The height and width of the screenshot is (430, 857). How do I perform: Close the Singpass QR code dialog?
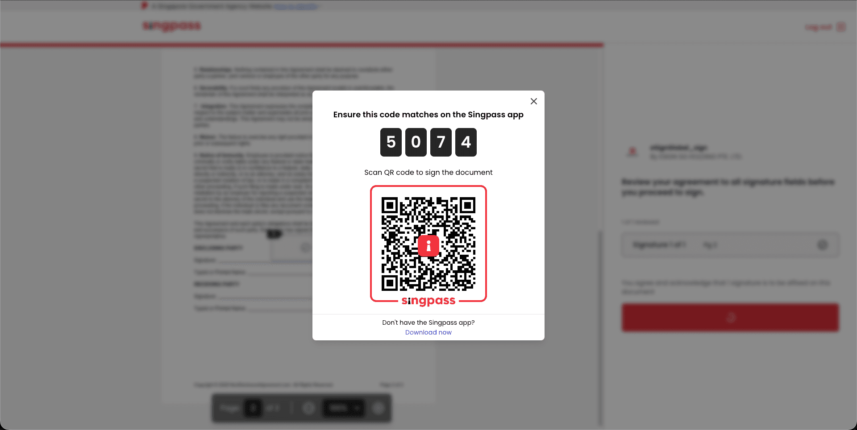coord(533,101)
